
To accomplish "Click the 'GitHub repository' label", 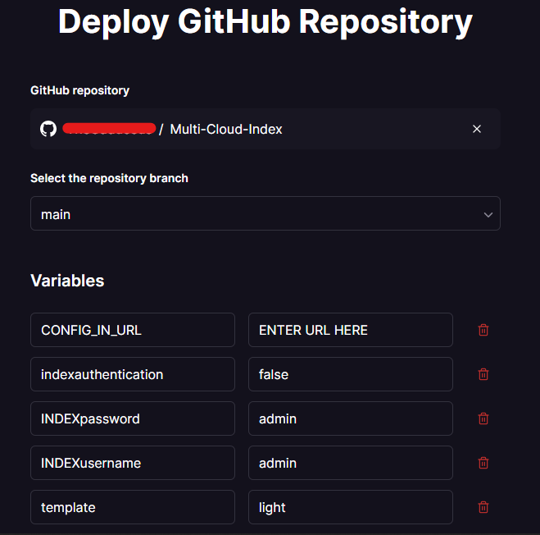I will click(80, 90).
